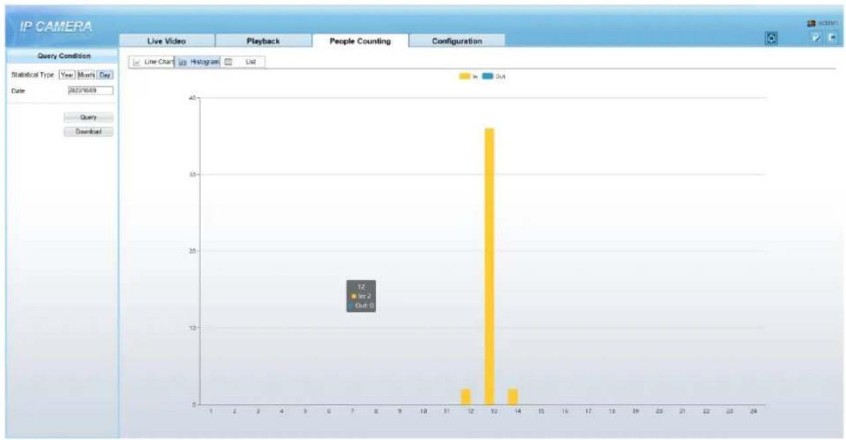
Task: Click the small yellow bar at hour 12
Action: coord(466,397)
